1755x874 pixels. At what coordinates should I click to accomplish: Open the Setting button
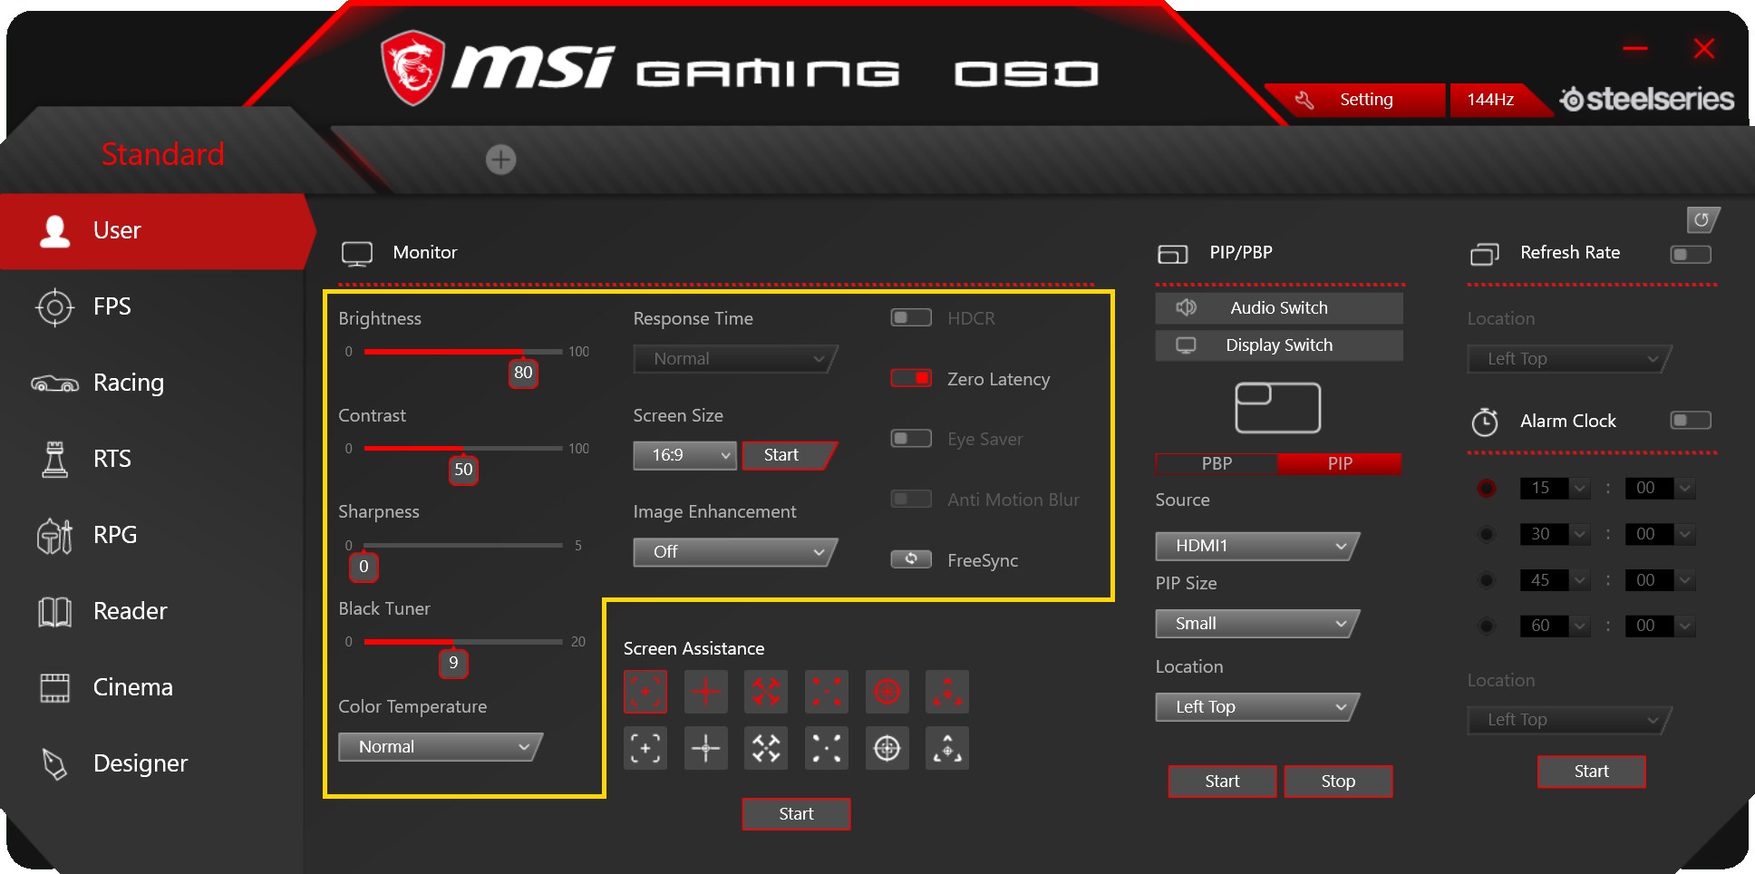pos(1355,100)
